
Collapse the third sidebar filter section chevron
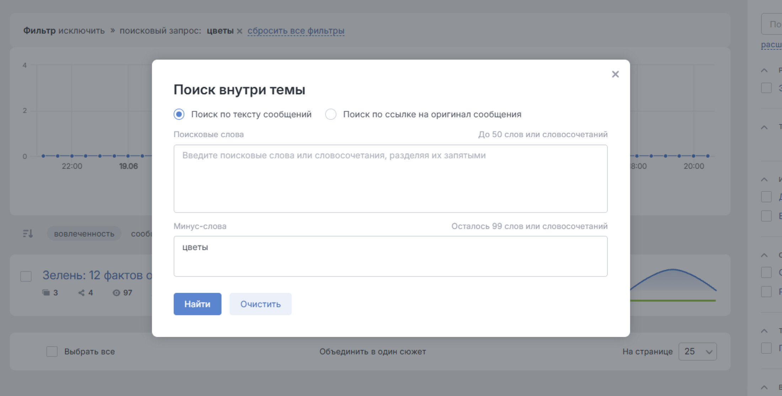pos(764,179)
